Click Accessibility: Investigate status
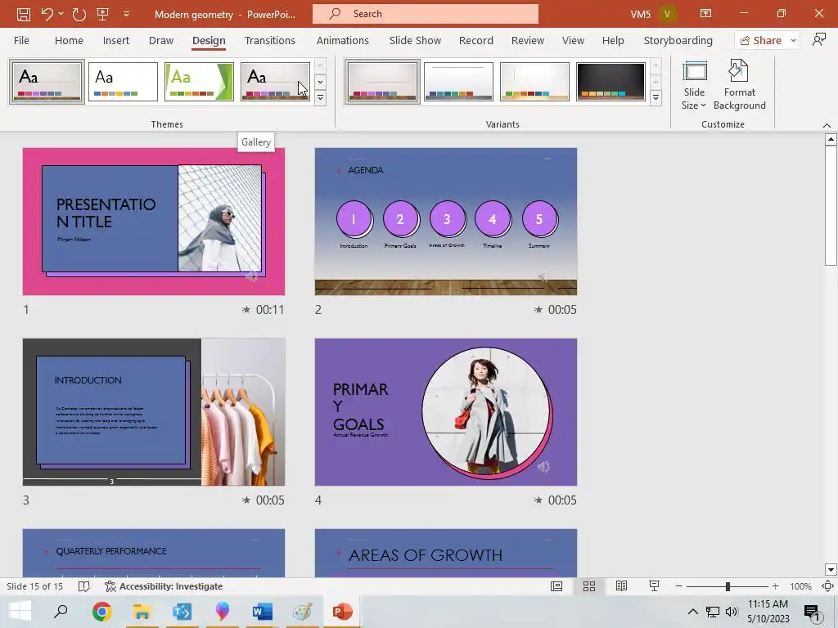Image resolution: width=838 pixels, height=628 pixels. coord(164,586)
